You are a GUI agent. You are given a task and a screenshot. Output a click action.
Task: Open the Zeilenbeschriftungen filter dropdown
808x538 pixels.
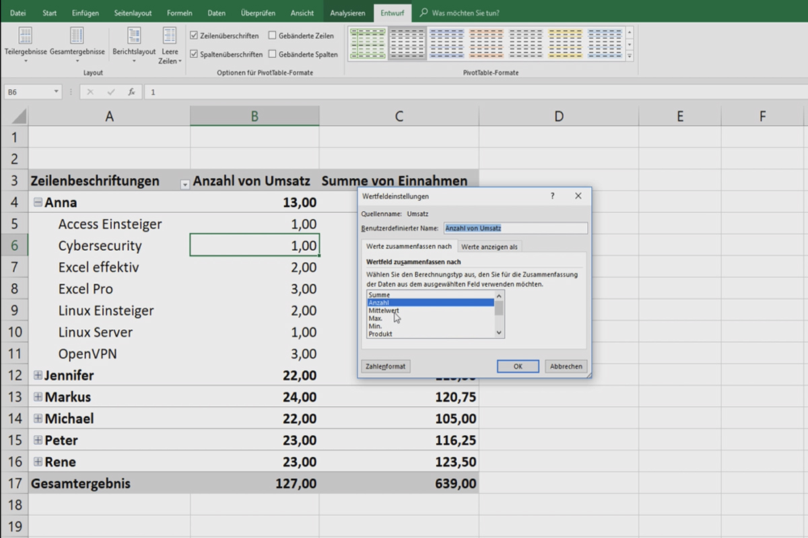tap(184, 183)
